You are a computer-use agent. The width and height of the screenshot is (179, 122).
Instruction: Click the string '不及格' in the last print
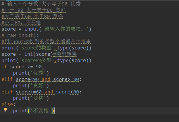[x=41, y=111]
